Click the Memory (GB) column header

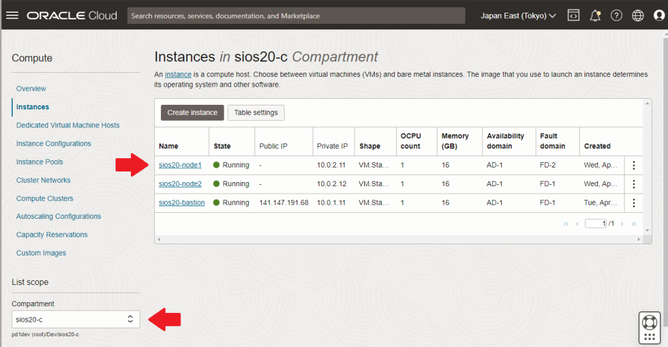455,141
